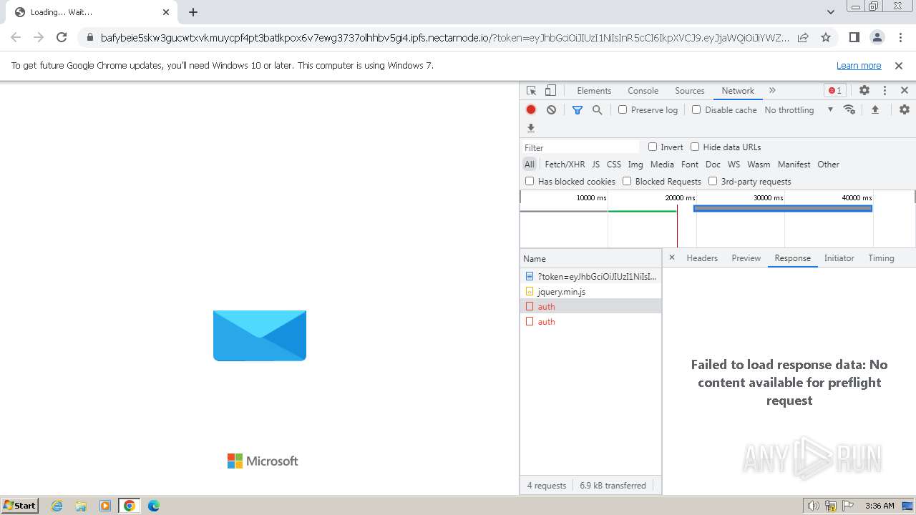
Task: Enable Preserve log checkbox
Action: (x=623, y=109)
